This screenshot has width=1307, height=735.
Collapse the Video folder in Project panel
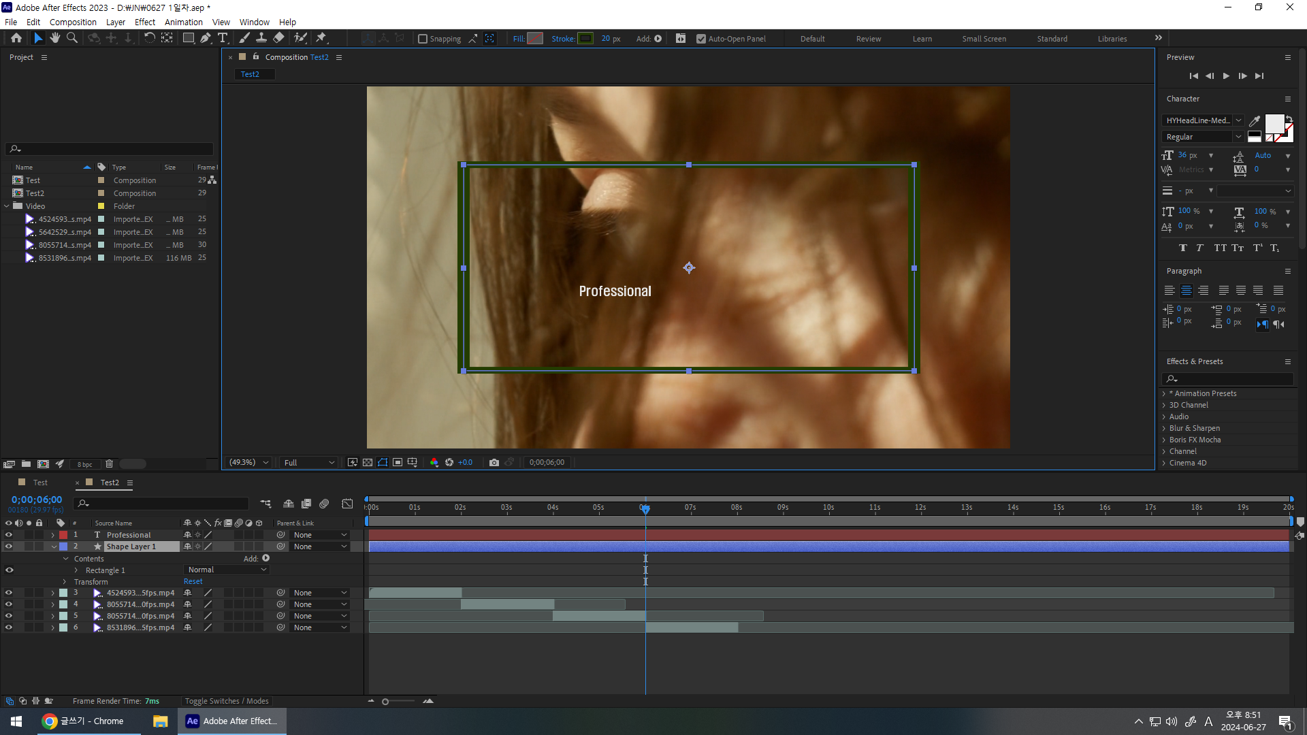coord(7,206)
